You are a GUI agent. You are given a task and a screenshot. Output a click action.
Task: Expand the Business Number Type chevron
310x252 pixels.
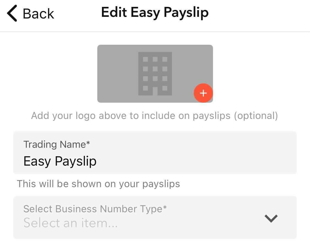[271, 218]
